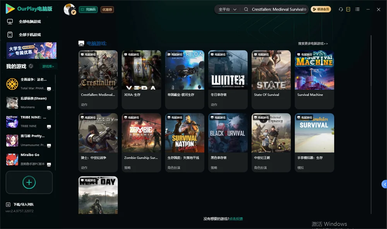This screenshot has width=387, height=229.
Task: Click the yellow mini-window icon in title bar
Action: pos(348,9)
